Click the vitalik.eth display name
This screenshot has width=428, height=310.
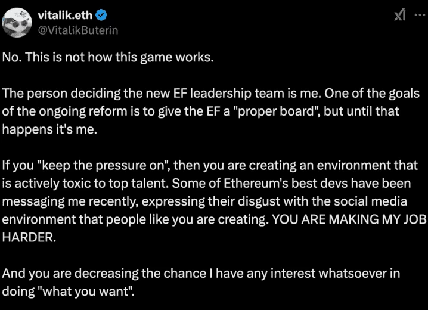click(65, 15)
